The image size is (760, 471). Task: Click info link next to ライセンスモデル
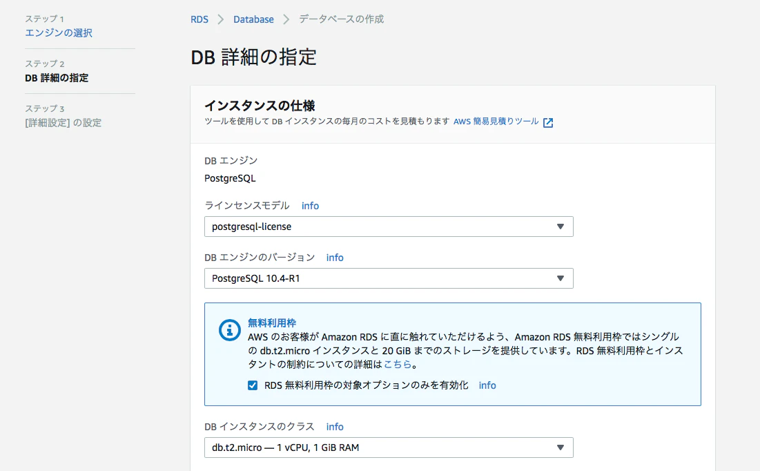[310, 206]
